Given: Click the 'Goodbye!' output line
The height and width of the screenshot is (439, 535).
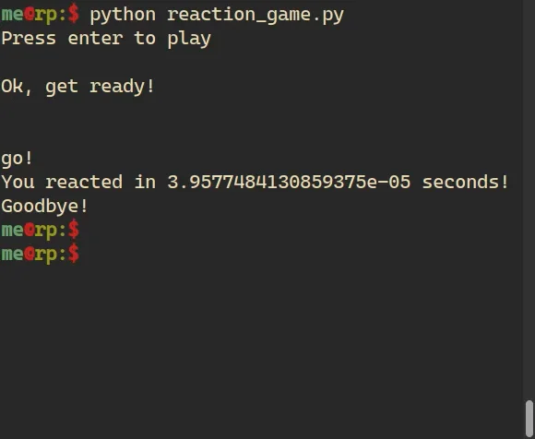Looking at the screenshot, I should point(44,207).
